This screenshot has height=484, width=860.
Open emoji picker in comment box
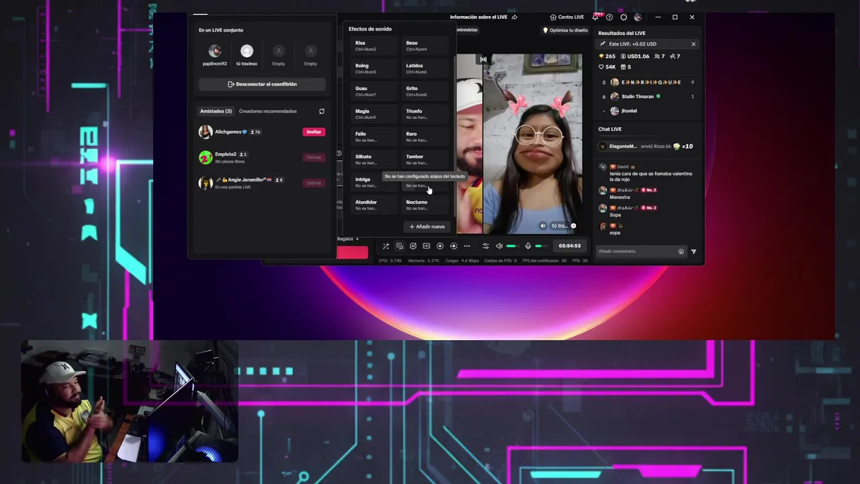[x=681, y=251]
